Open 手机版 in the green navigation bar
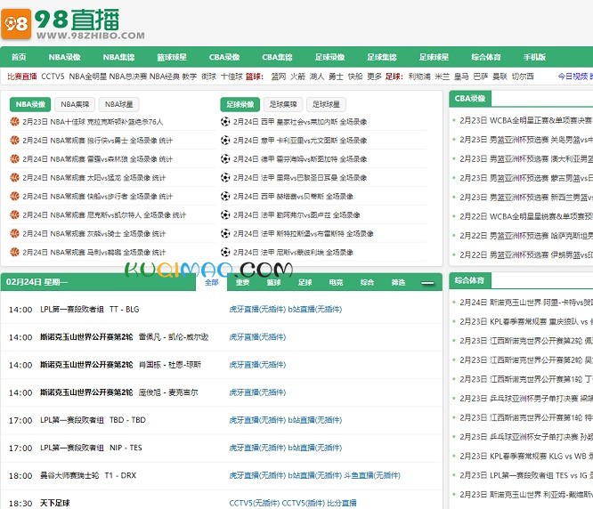This screenshot has height=509, width=593. [x=534, y=57]
